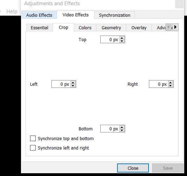The image size is (187, 176).
Task: Enable Synchronize top and bottom checkbox
Action: coord(33,138)
